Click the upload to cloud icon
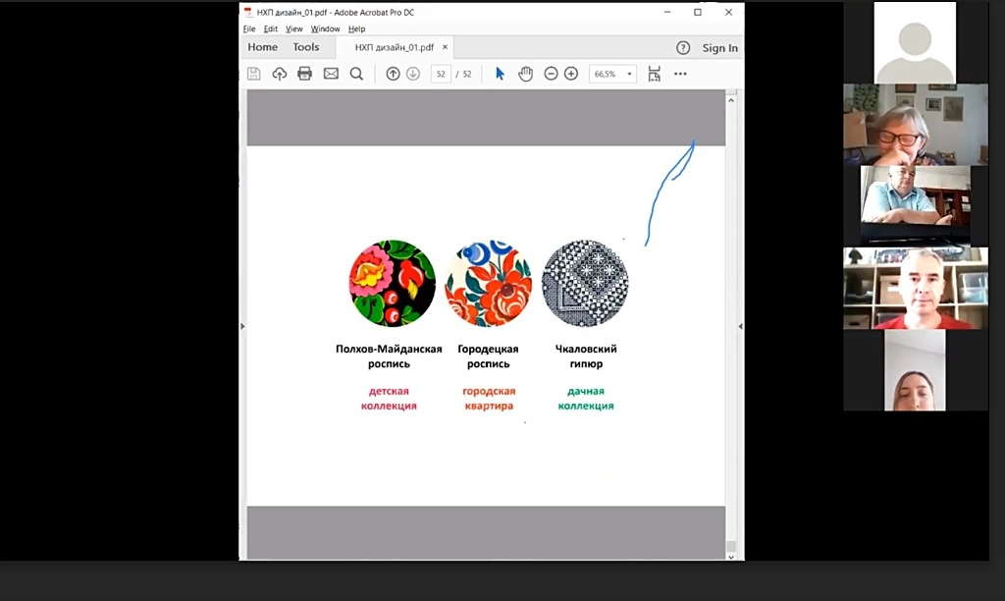The width and height of the screenshot is (1005, 601). 280,74
